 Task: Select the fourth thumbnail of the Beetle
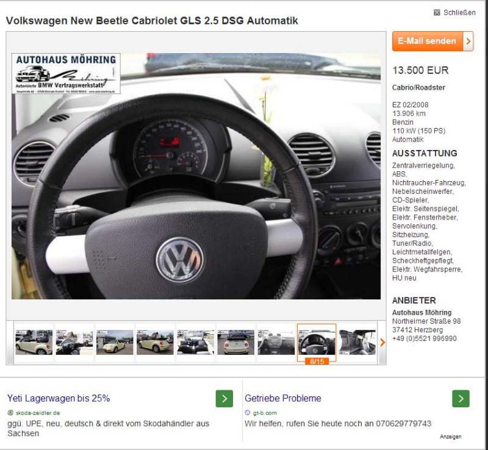155,342
